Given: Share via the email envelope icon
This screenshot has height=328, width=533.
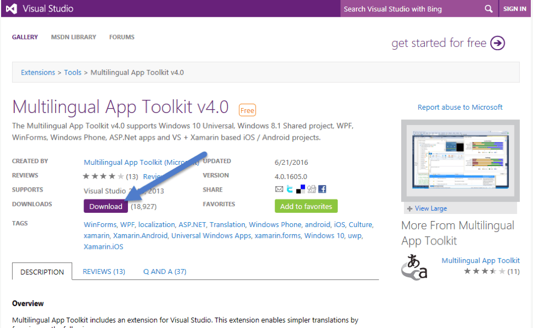Looking at the screenshot, I should click(279, 189).
